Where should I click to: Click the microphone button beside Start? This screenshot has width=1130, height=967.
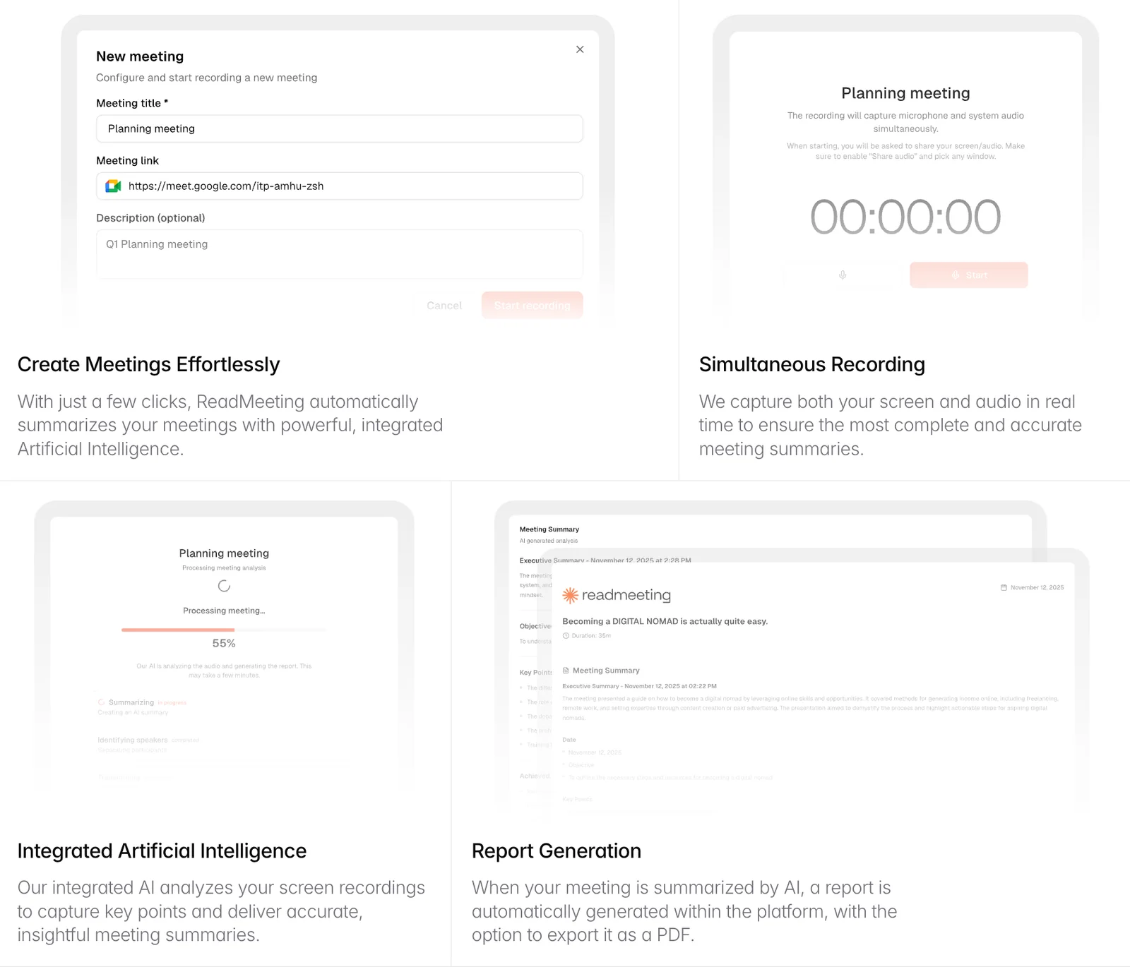tap(843, 275)
